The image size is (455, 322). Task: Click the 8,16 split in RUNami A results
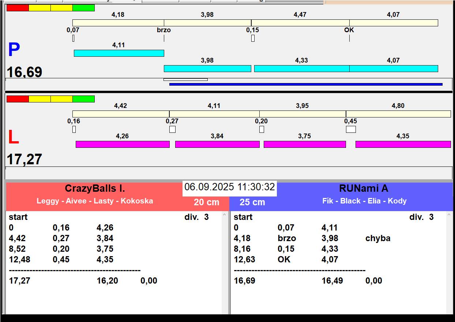click(242, 249)
